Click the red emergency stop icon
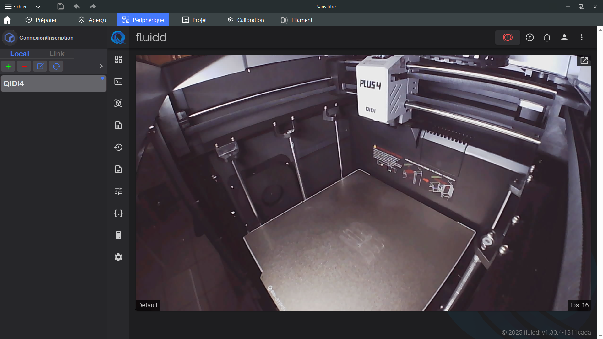The image size is (603, 339). (x=508, y=38)
